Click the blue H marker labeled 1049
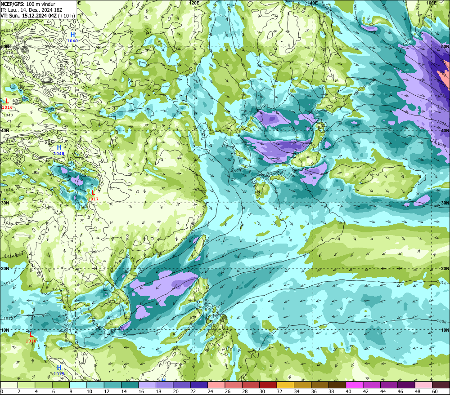 72,35
